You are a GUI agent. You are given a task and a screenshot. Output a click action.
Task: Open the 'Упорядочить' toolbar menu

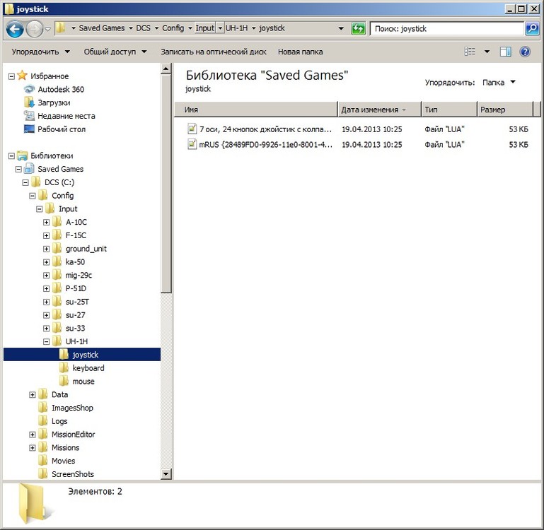pyautogui.click(x=40, y=52)
